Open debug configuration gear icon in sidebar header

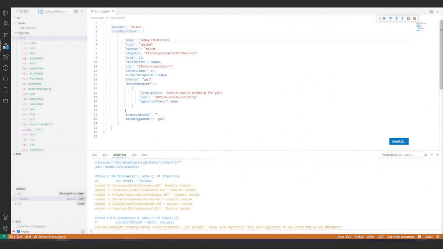(76, 11)
